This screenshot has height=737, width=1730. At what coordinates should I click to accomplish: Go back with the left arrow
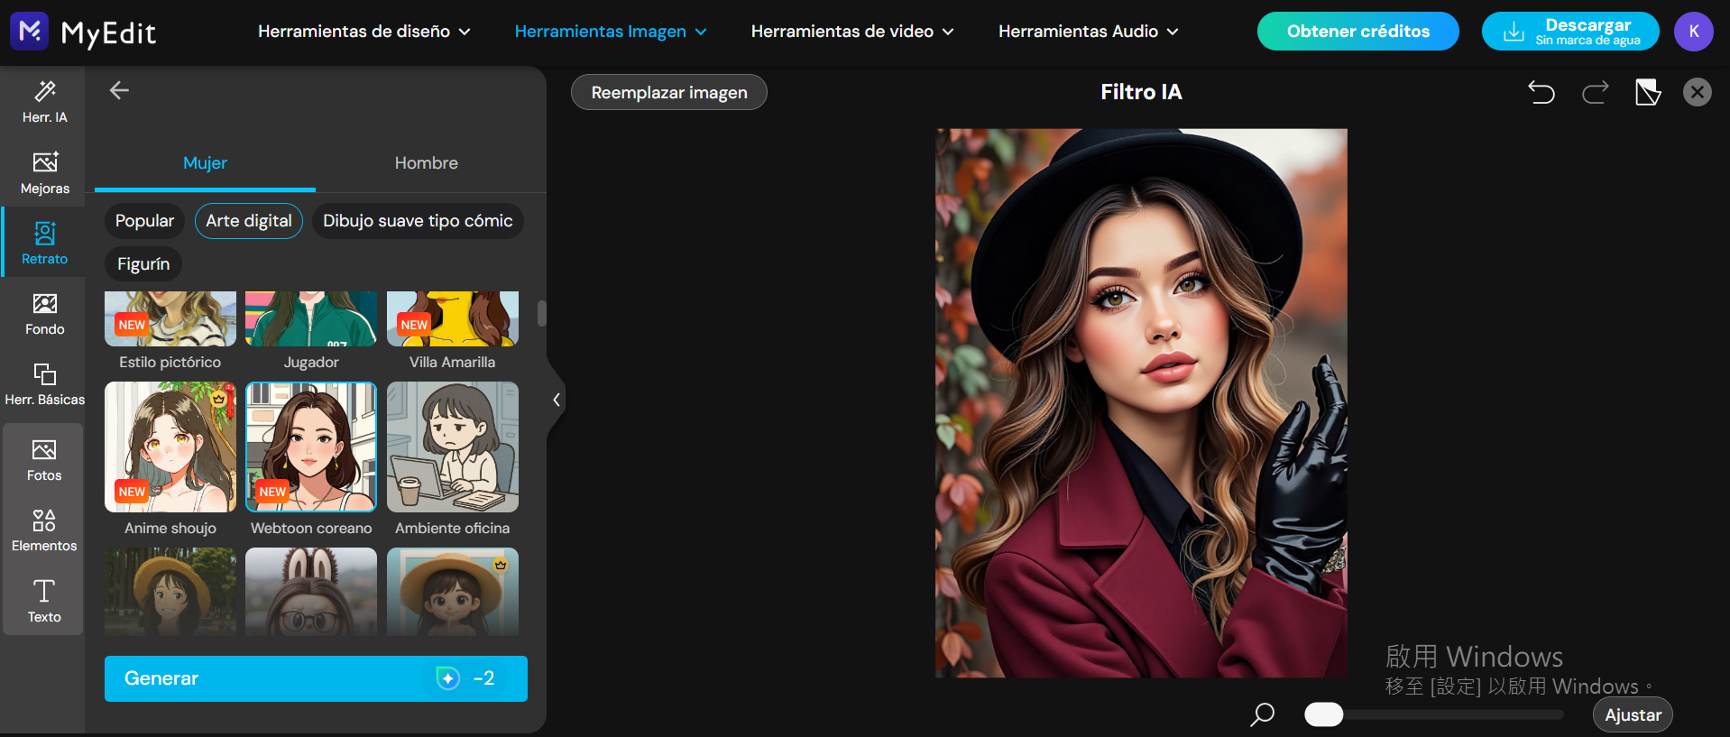tap(119, 90)
